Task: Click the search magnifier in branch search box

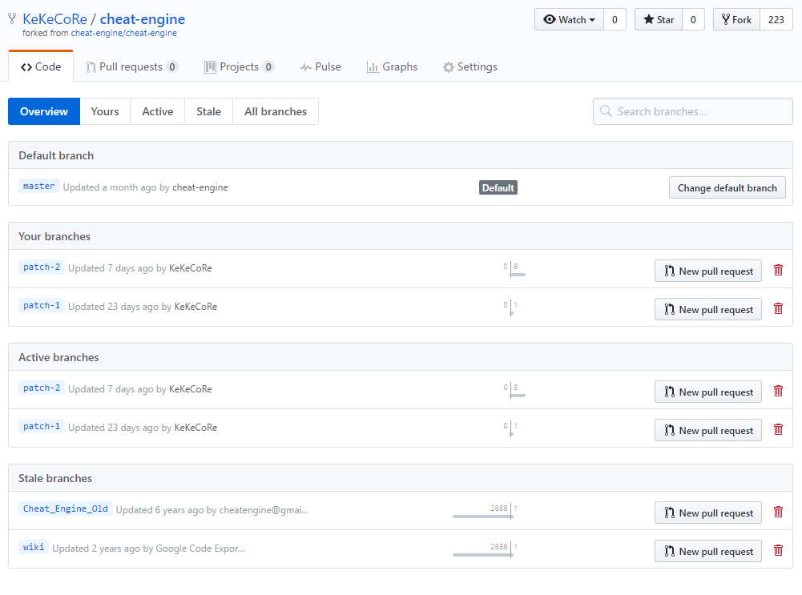Action: [606, 111]
